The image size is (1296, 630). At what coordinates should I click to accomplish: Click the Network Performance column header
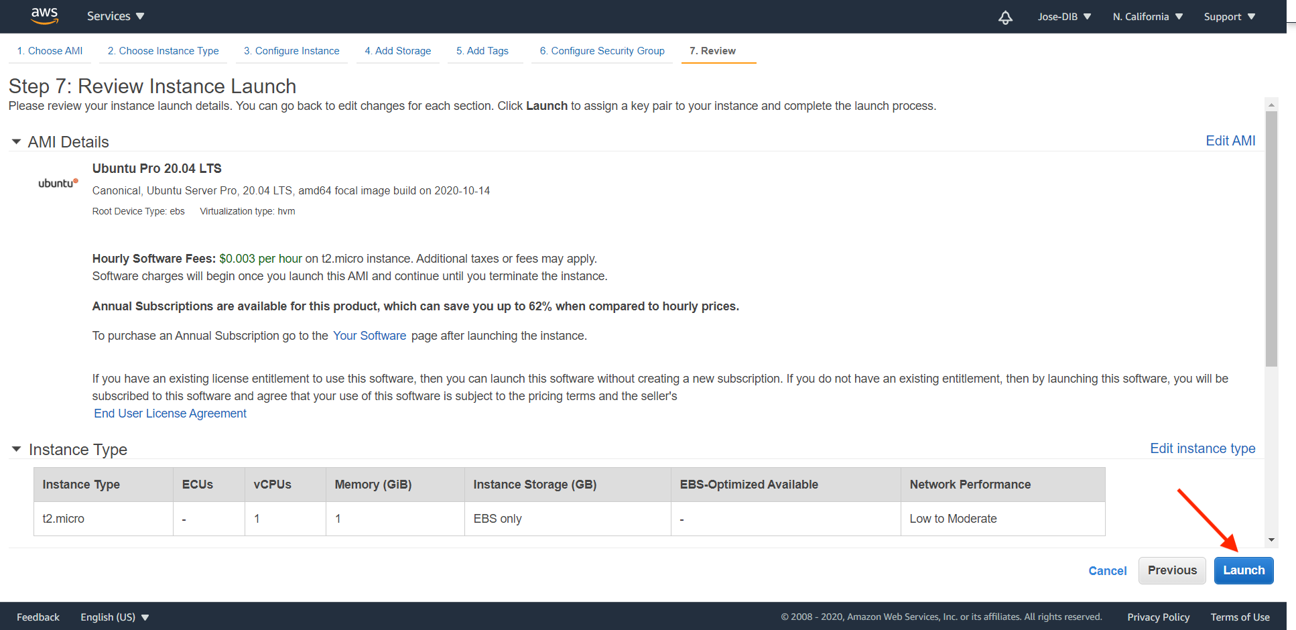coord(1002,485)
